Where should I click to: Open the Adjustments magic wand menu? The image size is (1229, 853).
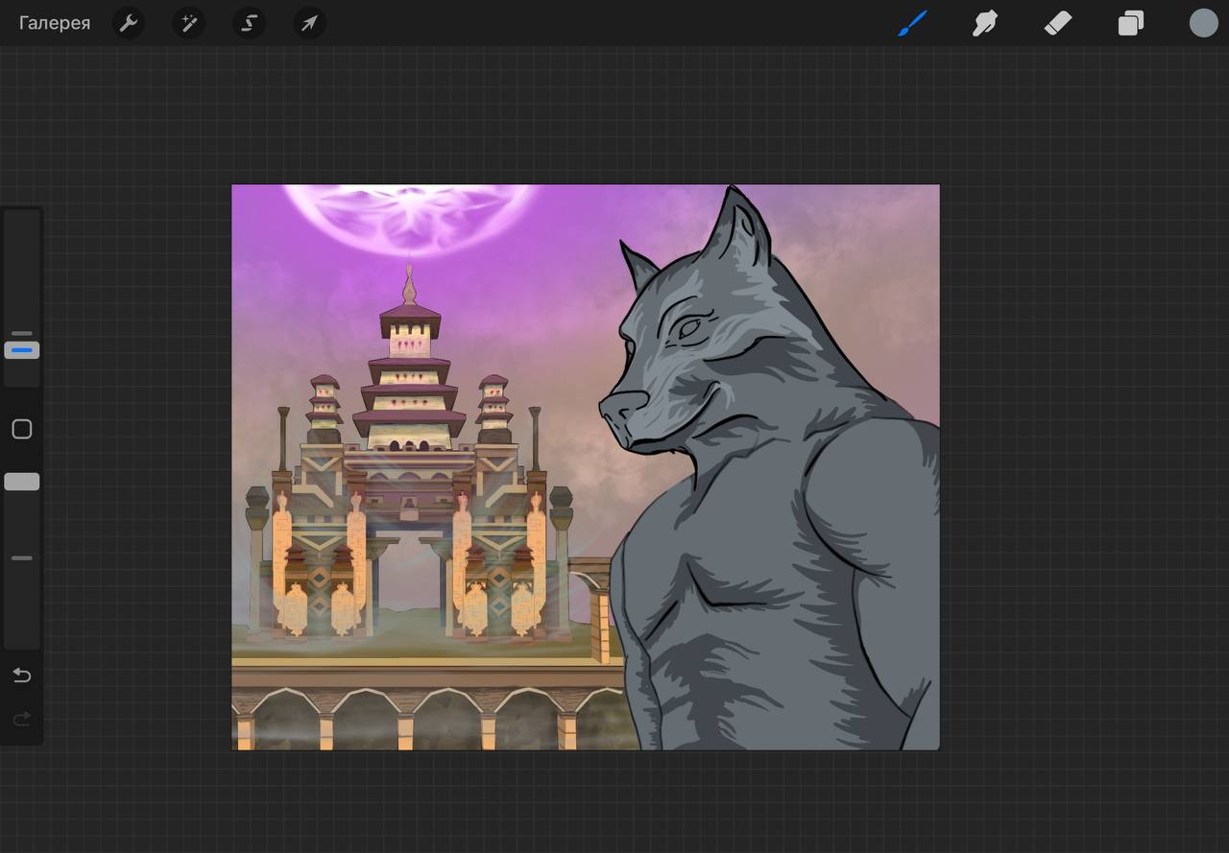188,23
